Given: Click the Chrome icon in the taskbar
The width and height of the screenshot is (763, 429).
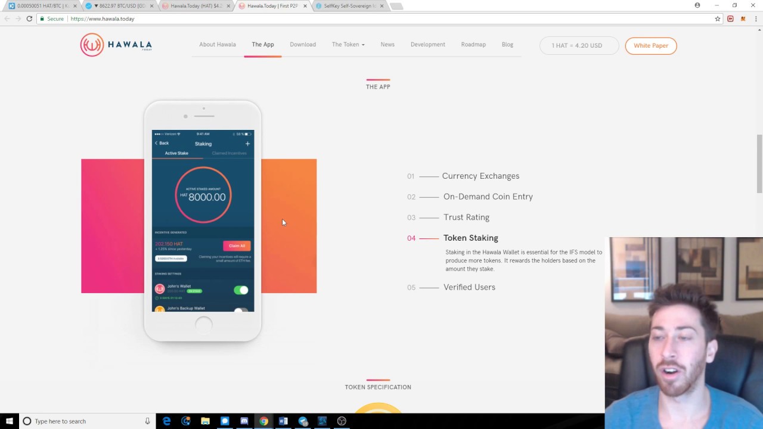Looking at the screenshot, I should pyautogui.click(x=263, y=421).
